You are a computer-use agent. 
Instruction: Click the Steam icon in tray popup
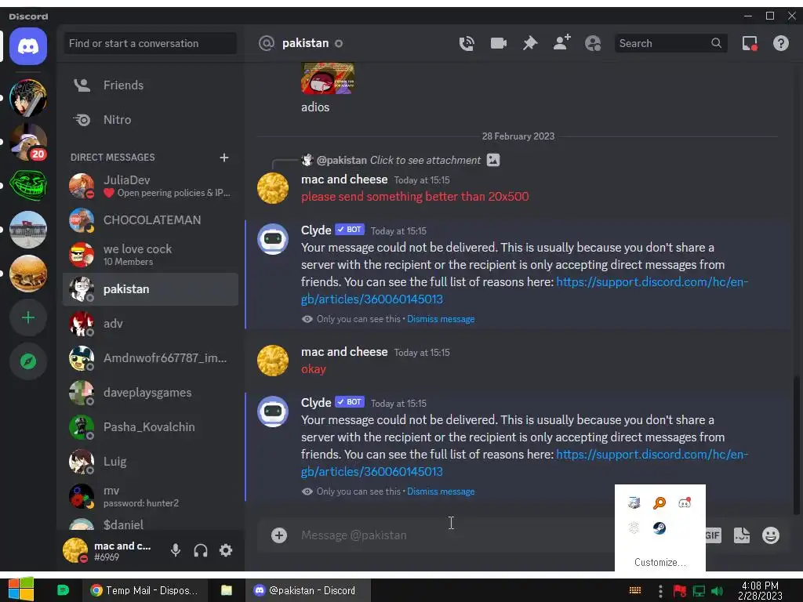click(x=659, y=528)
